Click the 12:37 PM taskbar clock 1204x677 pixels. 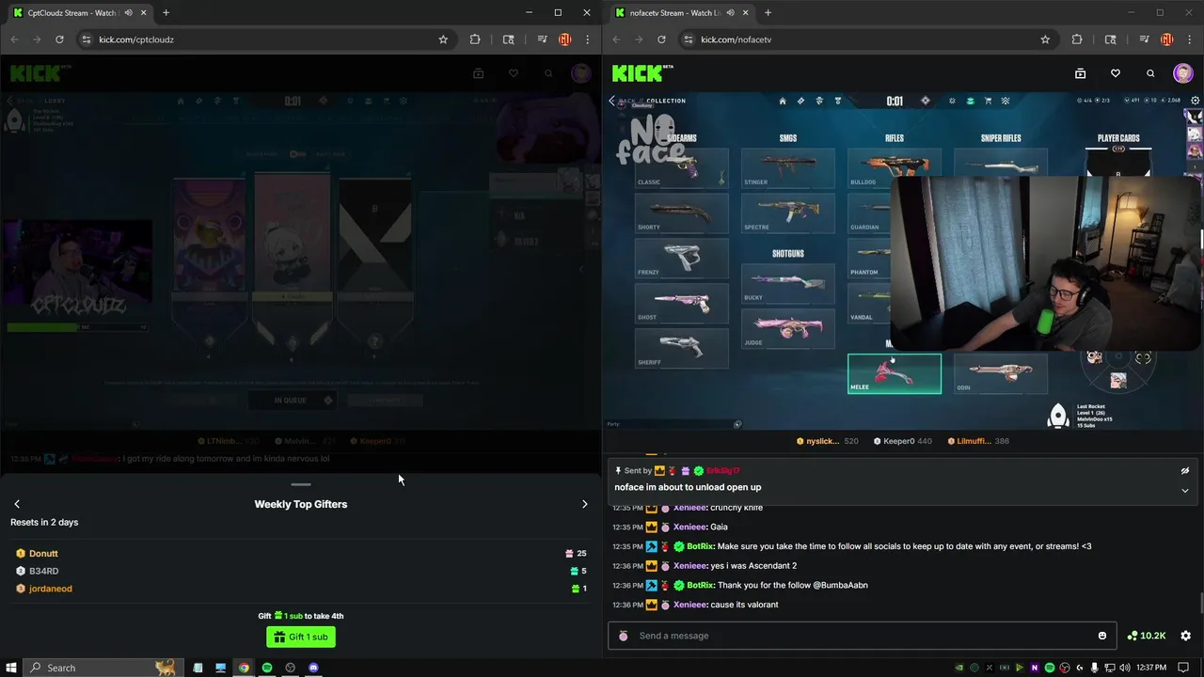coord(1151,668)
